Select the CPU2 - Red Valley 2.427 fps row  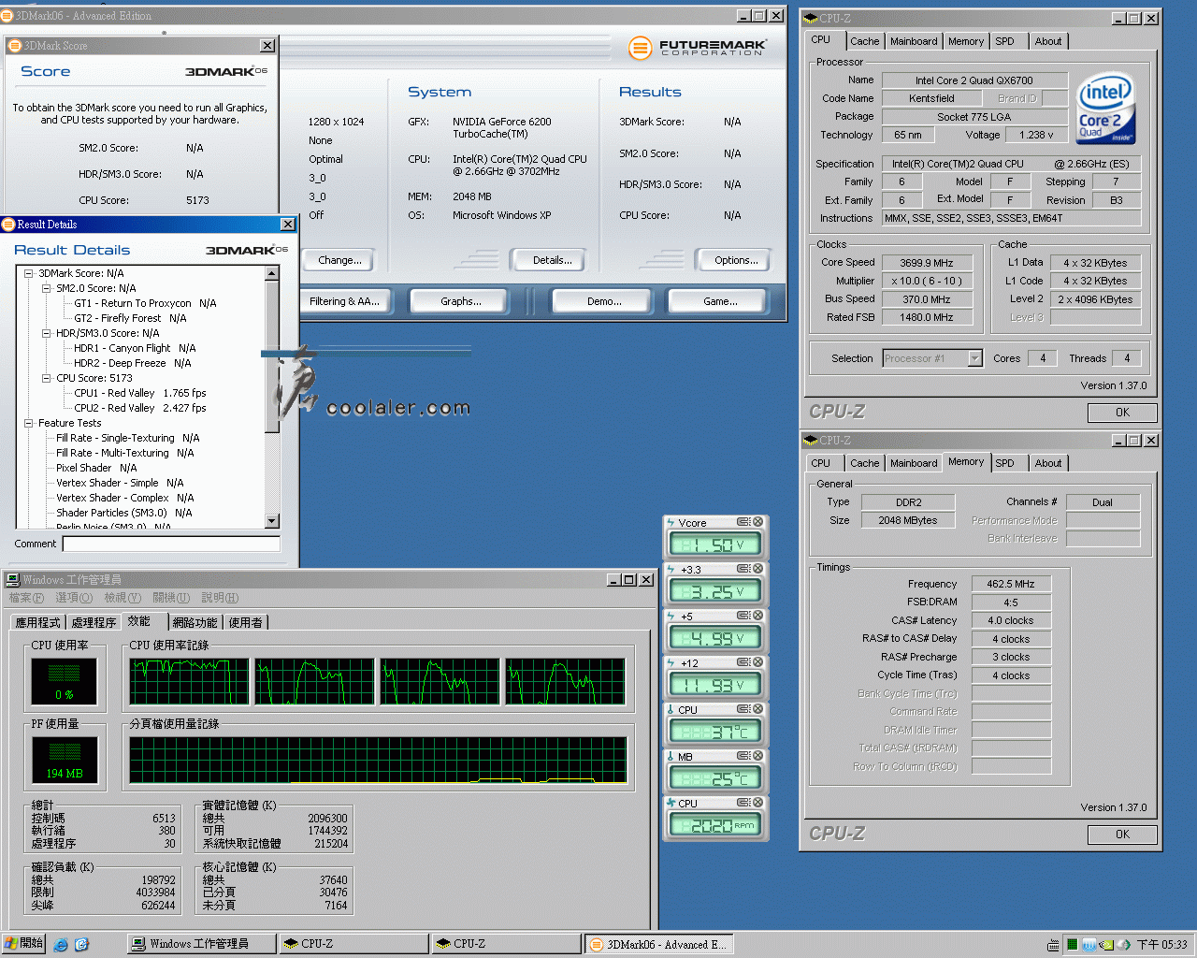pos(140,408)
